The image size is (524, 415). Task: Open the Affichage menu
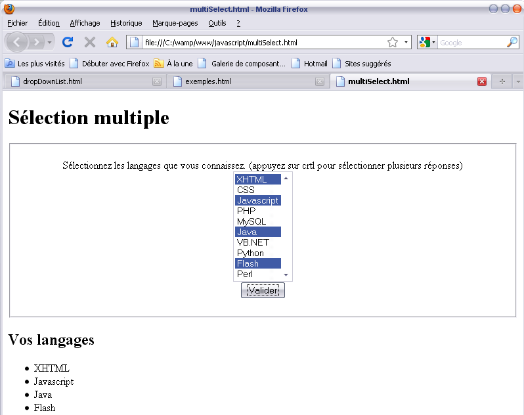[85, 23]
